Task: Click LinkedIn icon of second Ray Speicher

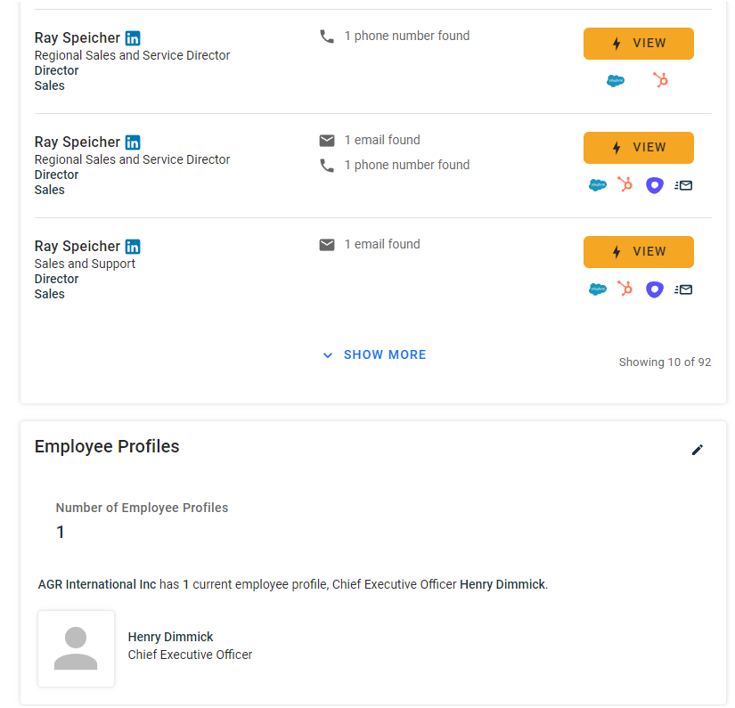Action: tap(133, 142)
